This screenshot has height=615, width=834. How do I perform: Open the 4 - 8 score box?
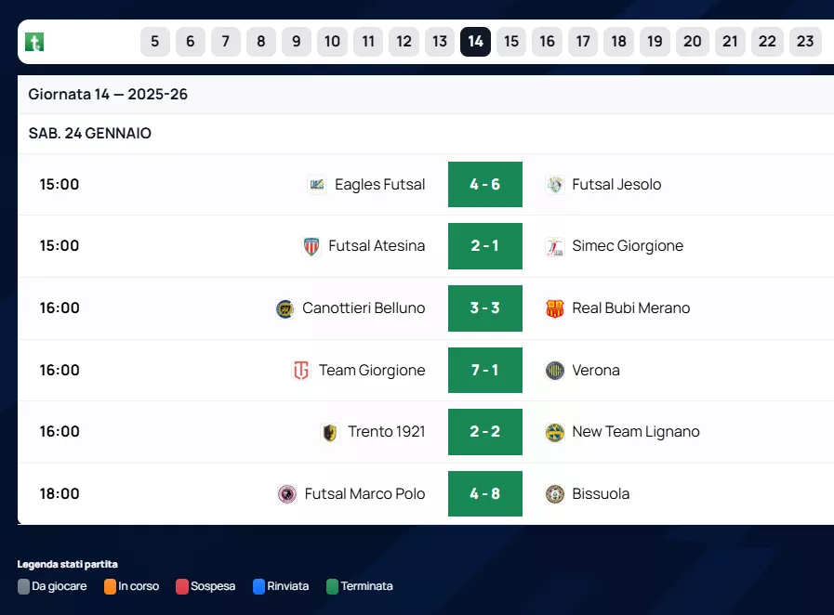click(x=485, y=494)
